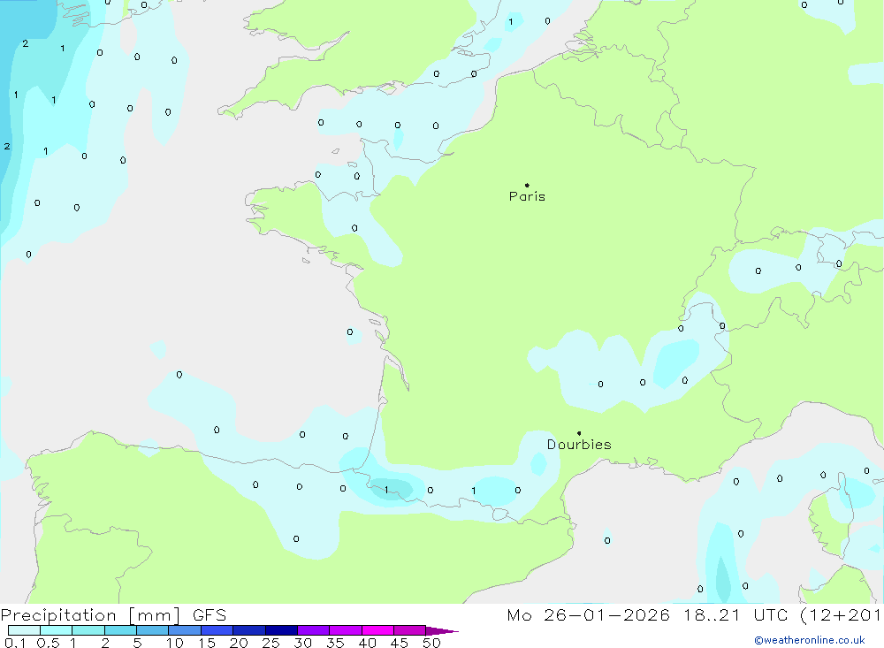The height and width of the screenshot is (648, 884).
Task: Pick the dark navy swatch between 25 and 30
Action: coord(281,630)
